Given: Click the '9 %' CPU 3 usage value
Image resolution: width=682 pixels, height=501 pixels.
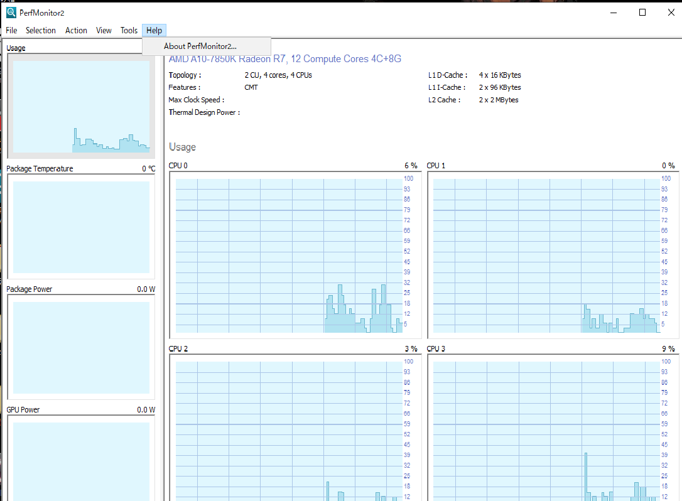Looking at the screenshot, I should click(669, 349).
